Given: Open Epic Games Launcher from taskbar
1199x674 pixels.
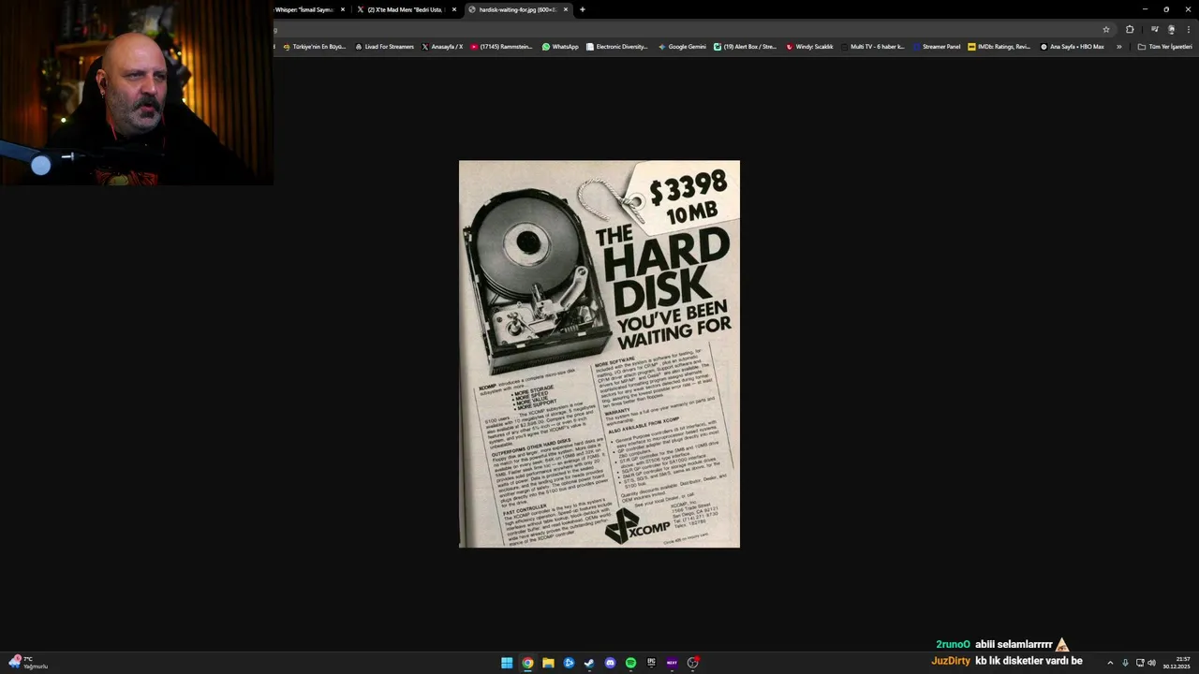Looking at the screenshot, I should tap(651, 663).
